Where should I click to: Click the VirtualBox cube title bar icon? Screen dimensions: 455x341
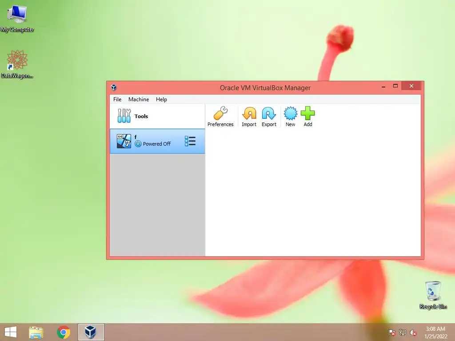pyautogui.click(x=114, y=87)
